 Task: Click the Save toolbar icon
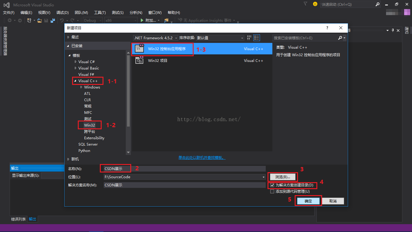pos(46,20)
